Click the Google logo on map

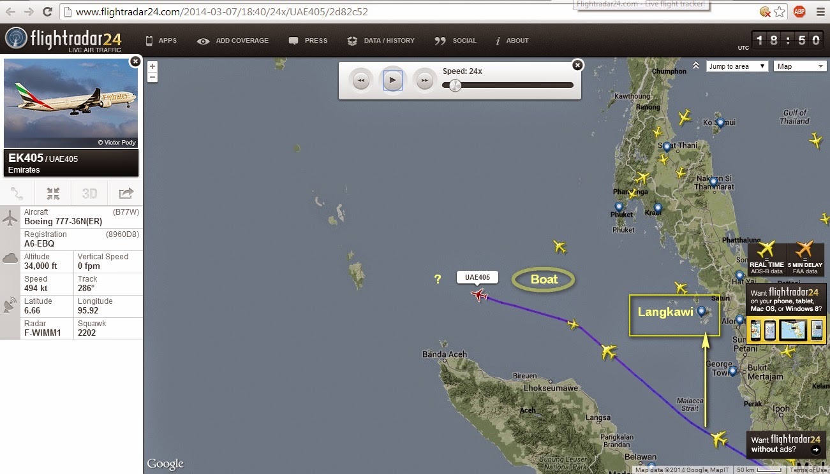tap(165, 464)
